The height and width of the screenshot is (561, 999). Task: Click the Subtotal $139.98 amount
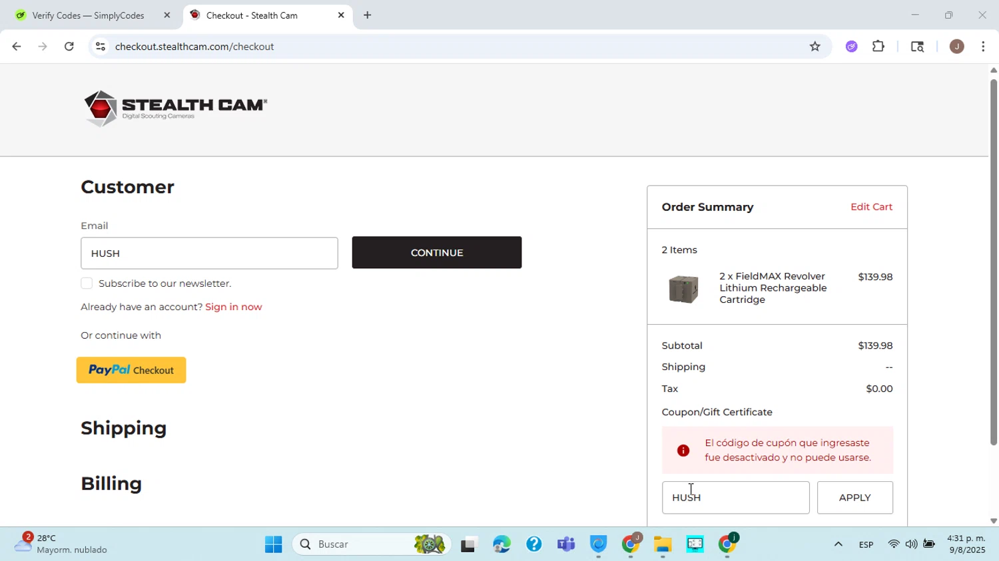[875, 345]
